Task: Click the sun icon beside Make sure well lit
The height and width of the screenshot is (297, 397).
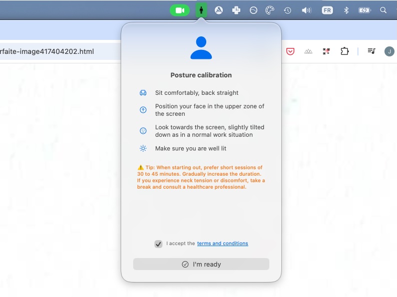Action: pyautogui.click(x=143, y=148)
